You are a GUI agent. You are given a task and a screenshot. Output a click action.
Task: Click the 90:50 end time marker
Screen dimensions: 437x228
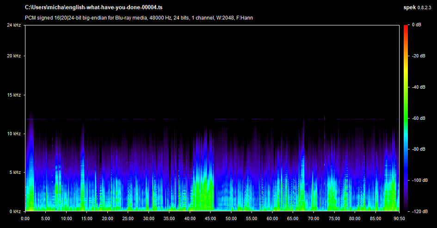[x=399, y=218]
